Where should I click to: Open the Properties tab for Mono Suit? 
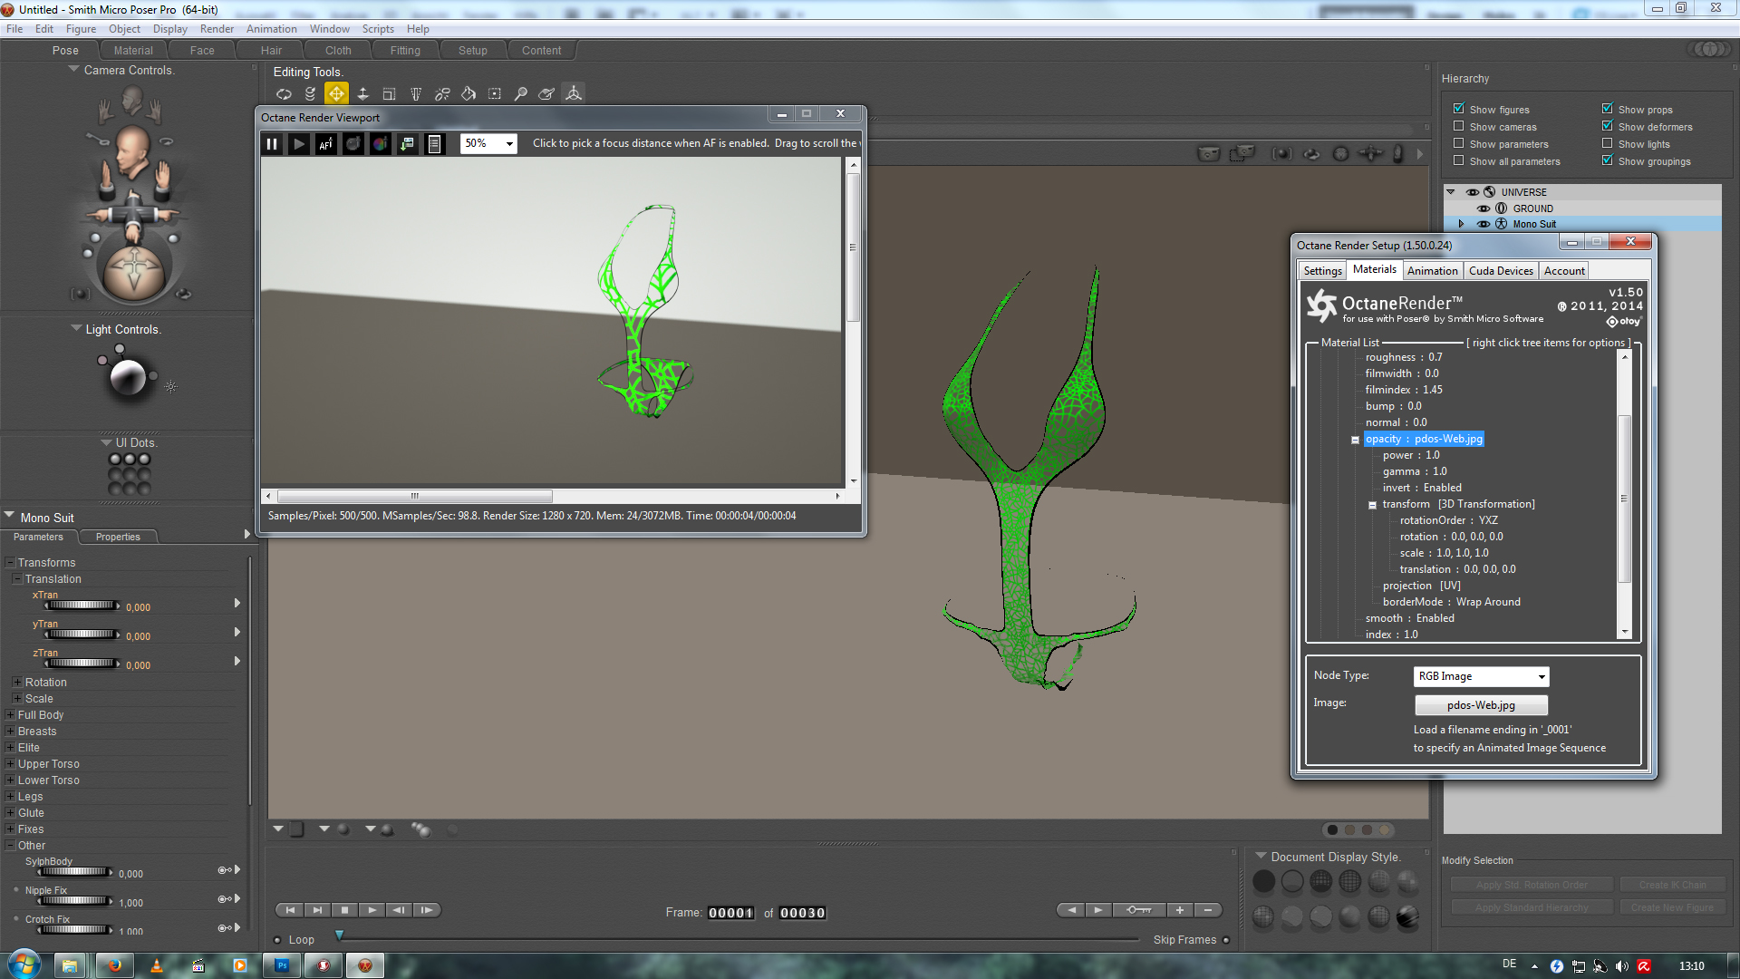[118, 538]
